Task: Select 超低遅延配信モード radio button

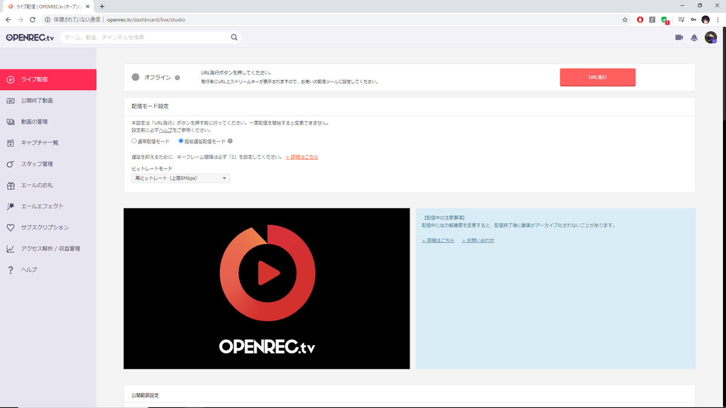Action: (181, 141)
